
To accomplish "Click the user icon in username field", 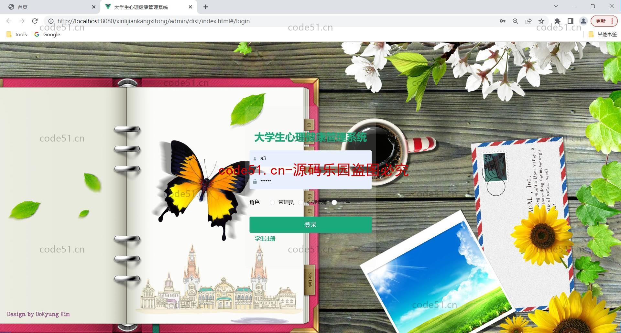I will click(255, 159).
